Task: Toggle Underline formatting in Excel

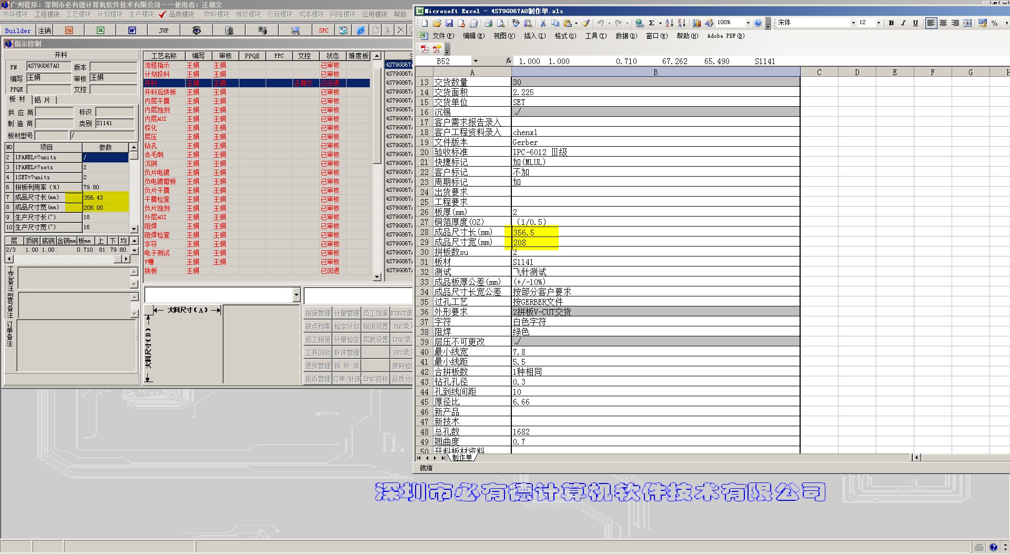Action: (915, 23)
